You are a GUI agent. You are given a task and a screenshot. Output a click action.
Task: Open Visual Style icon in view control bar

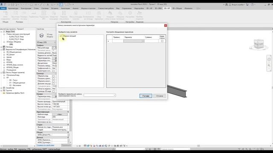(88, 146)
